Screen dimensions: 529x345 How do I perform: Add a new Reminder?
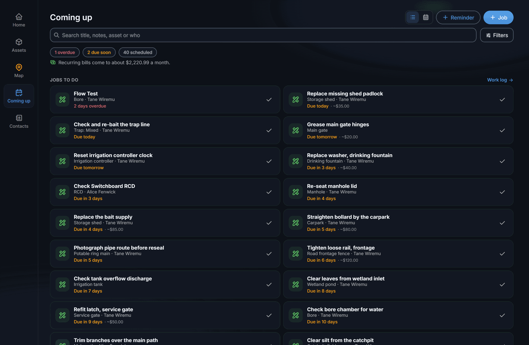(x=458, y=17)
